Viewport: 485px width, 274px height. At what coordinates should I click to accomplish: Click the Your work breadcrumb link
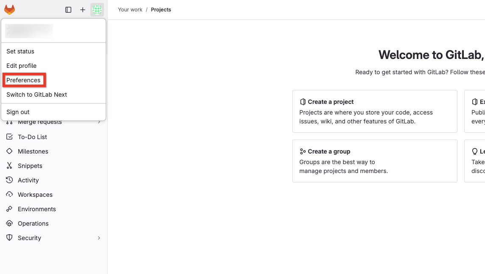pos(130,10)
